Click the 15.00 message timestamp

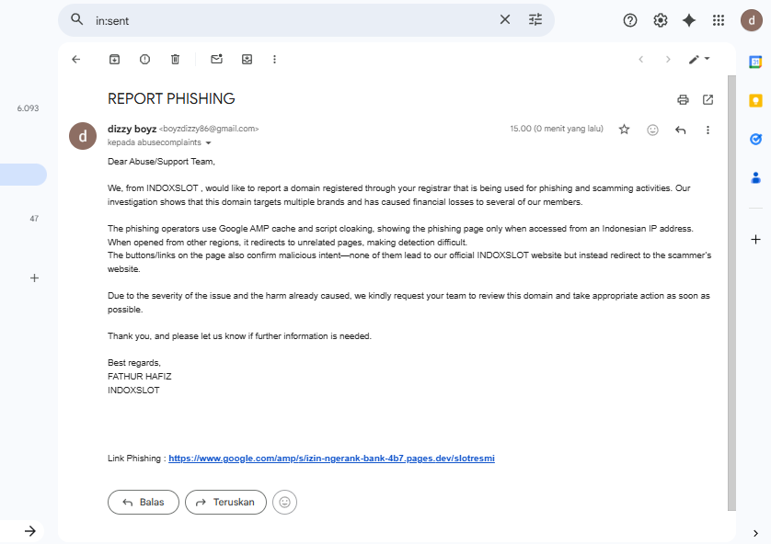coord(556,129)
